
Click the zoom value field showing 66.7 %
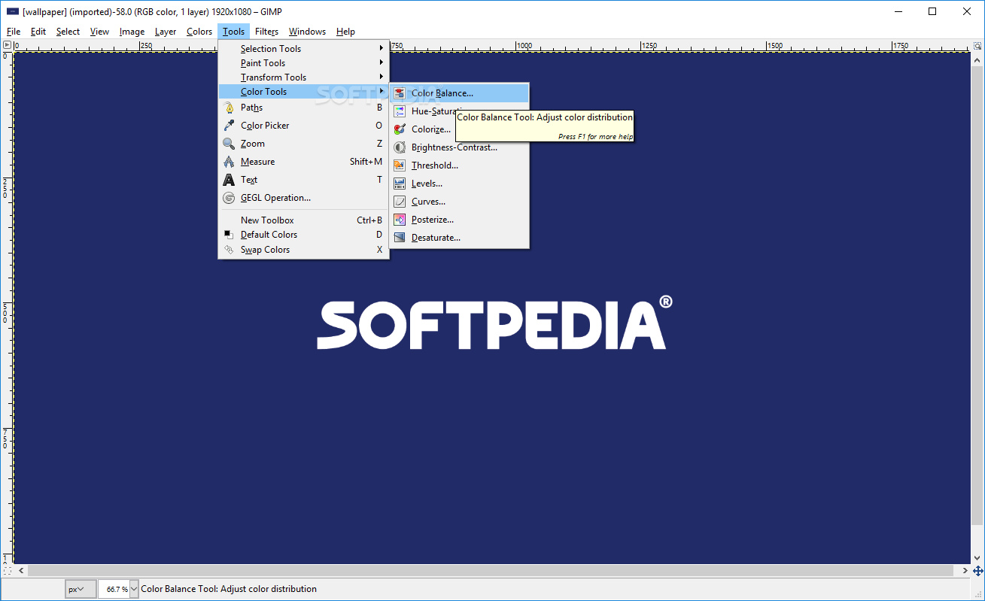tap(114, 589)
